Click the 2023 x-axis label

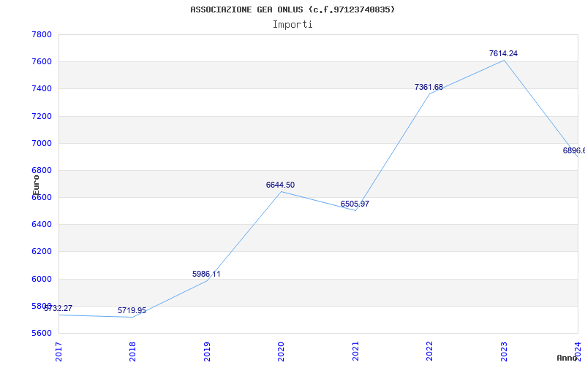(x=504, y=352)
